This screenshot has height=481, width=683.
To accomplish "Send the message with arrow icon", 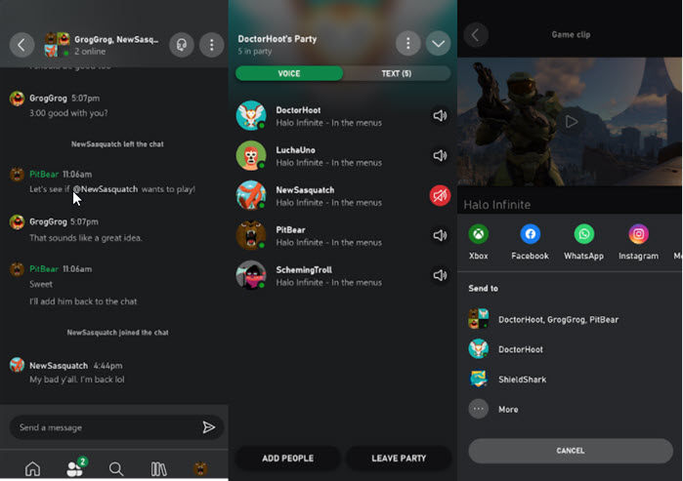I will (x=209, y=427).
